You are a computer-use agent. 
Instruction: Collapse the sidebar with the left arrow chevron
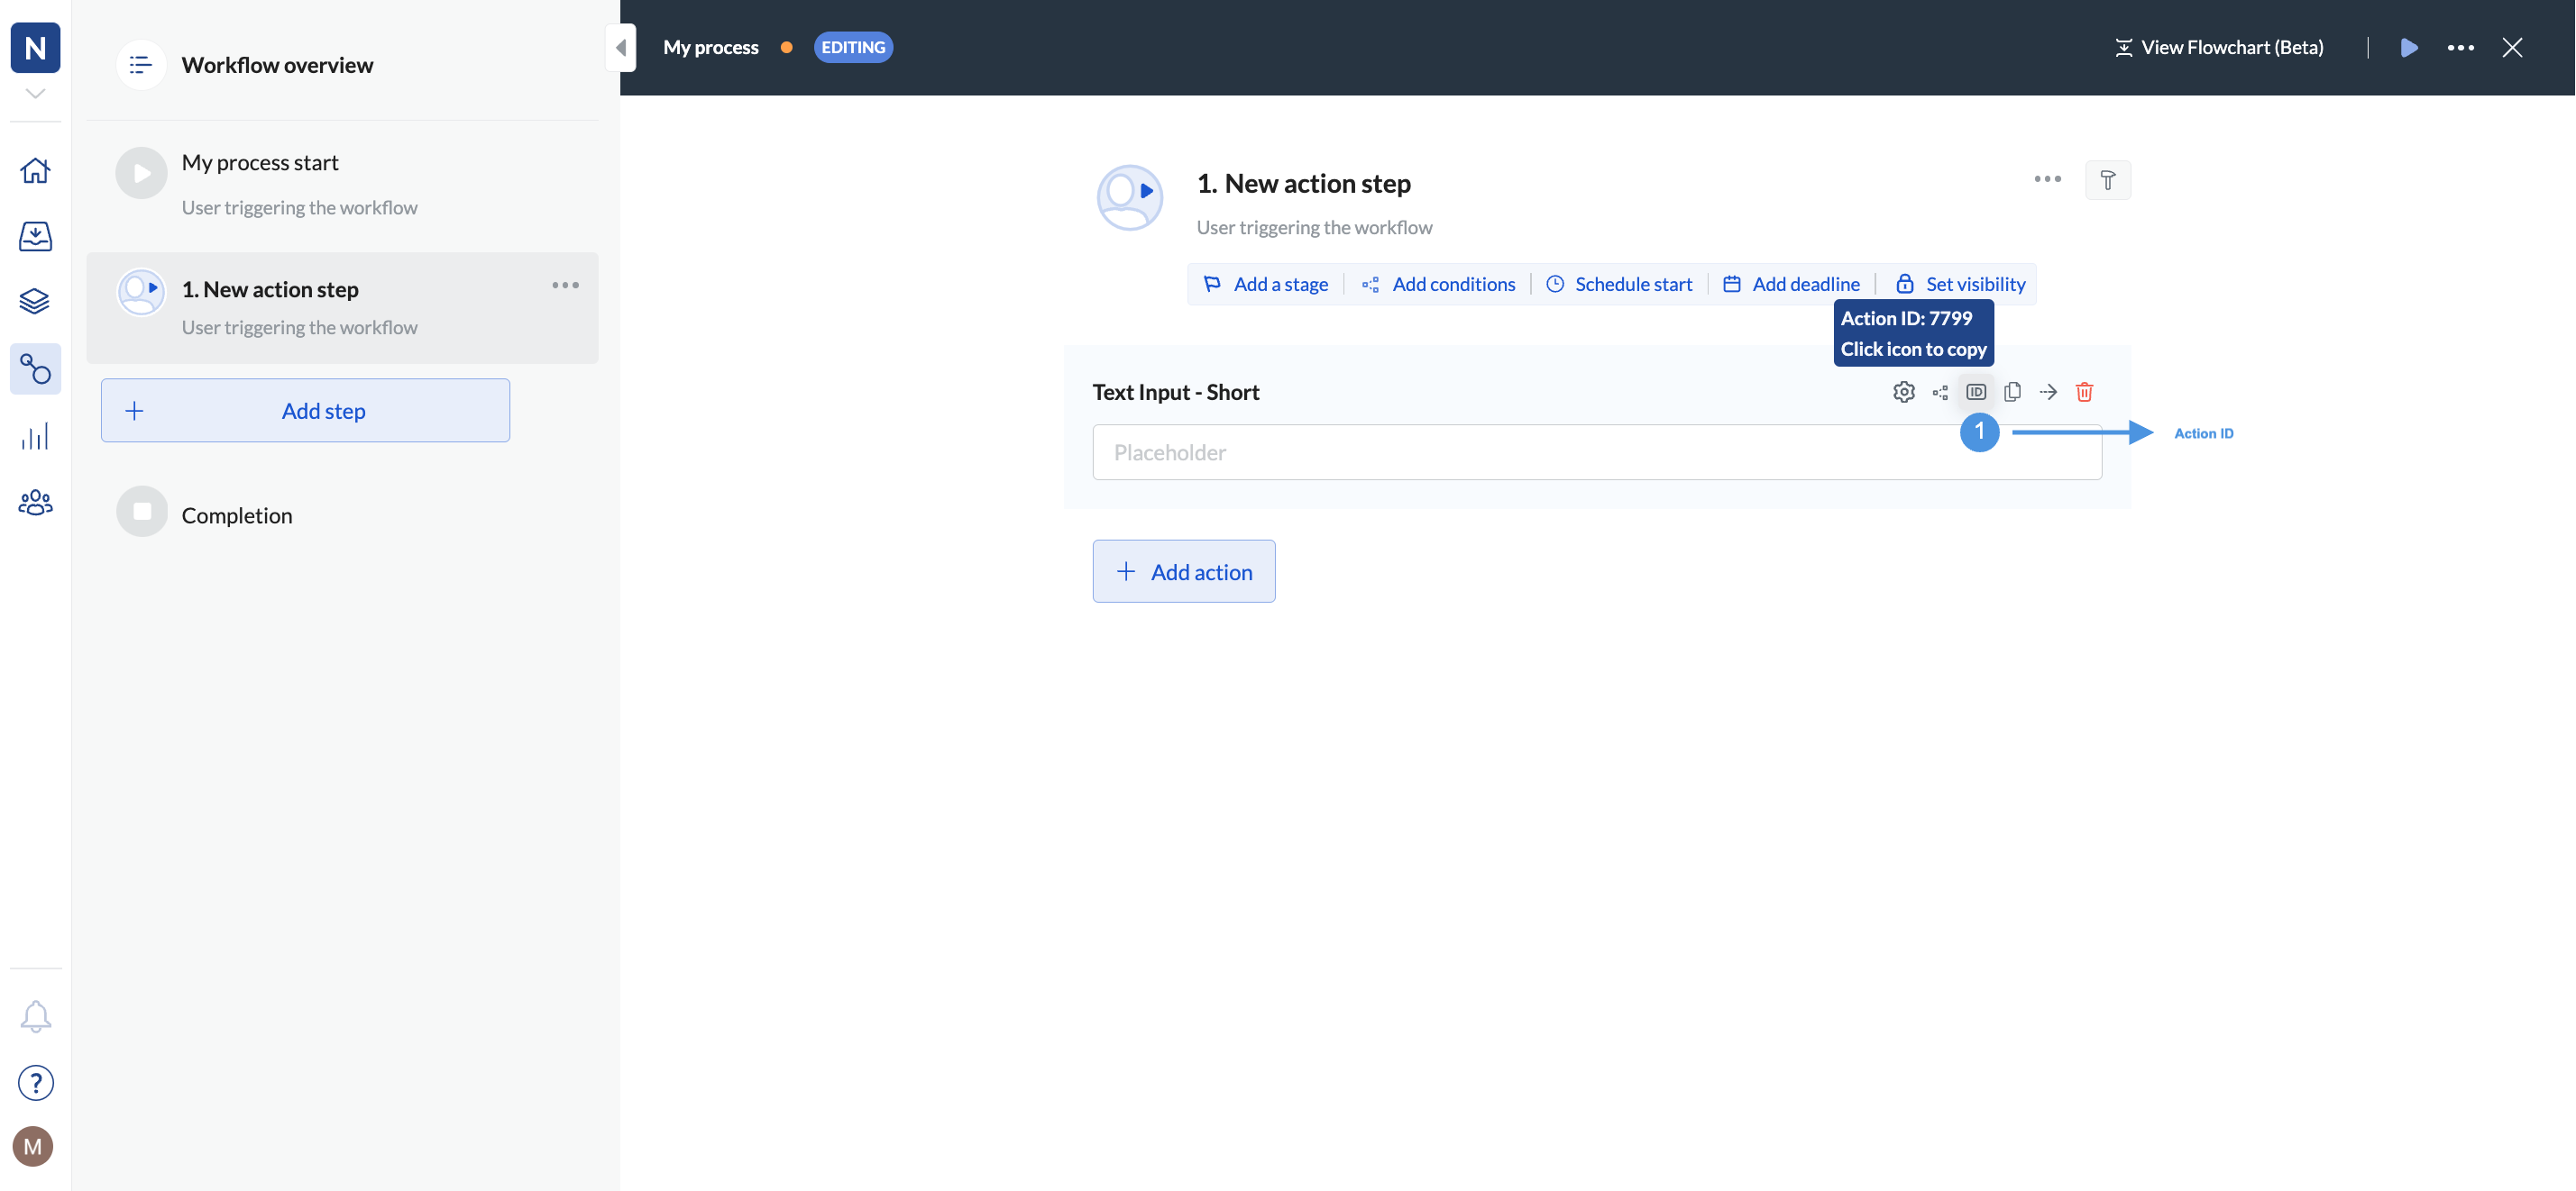tap(620, 47)
